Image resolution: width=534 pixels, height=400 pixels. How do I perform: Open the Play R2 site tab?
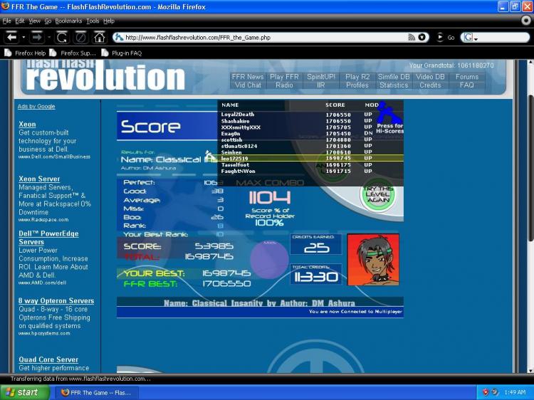tap(357, 77)
